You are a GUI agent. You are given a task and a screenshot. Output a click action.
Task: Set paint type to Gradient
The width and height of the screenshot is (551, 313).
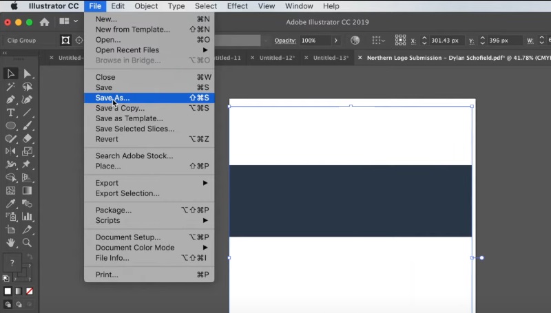tap(19, 291)
